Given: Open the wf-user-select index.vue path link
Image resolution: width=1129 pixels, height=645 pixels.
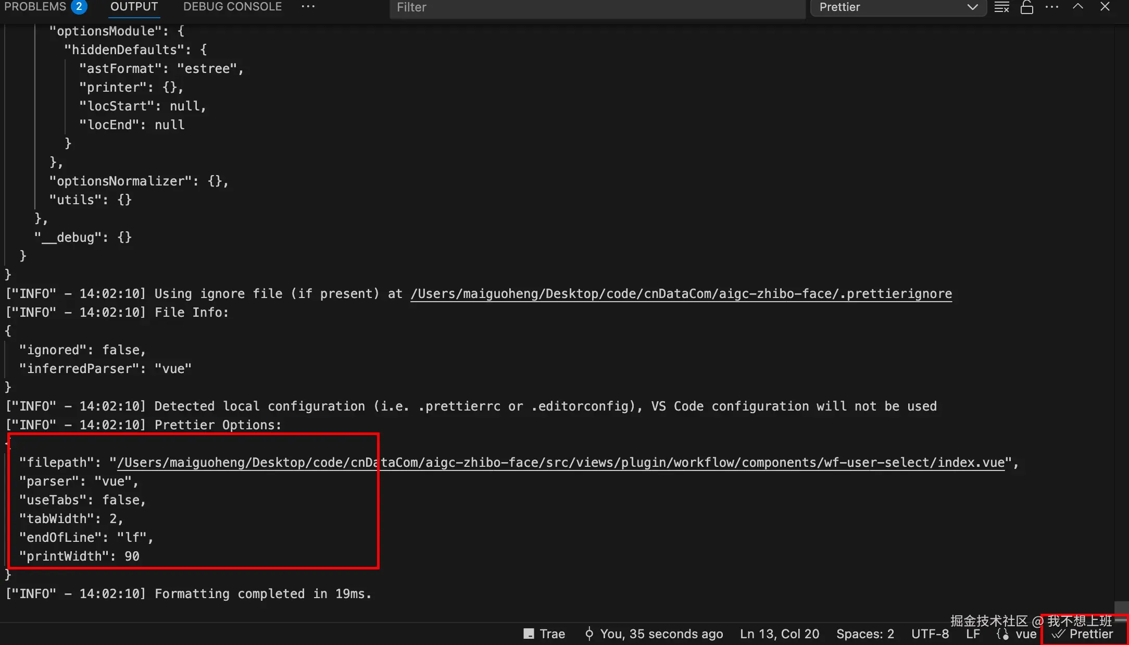Looking at the screenshot, I should [x=560, y=463].
